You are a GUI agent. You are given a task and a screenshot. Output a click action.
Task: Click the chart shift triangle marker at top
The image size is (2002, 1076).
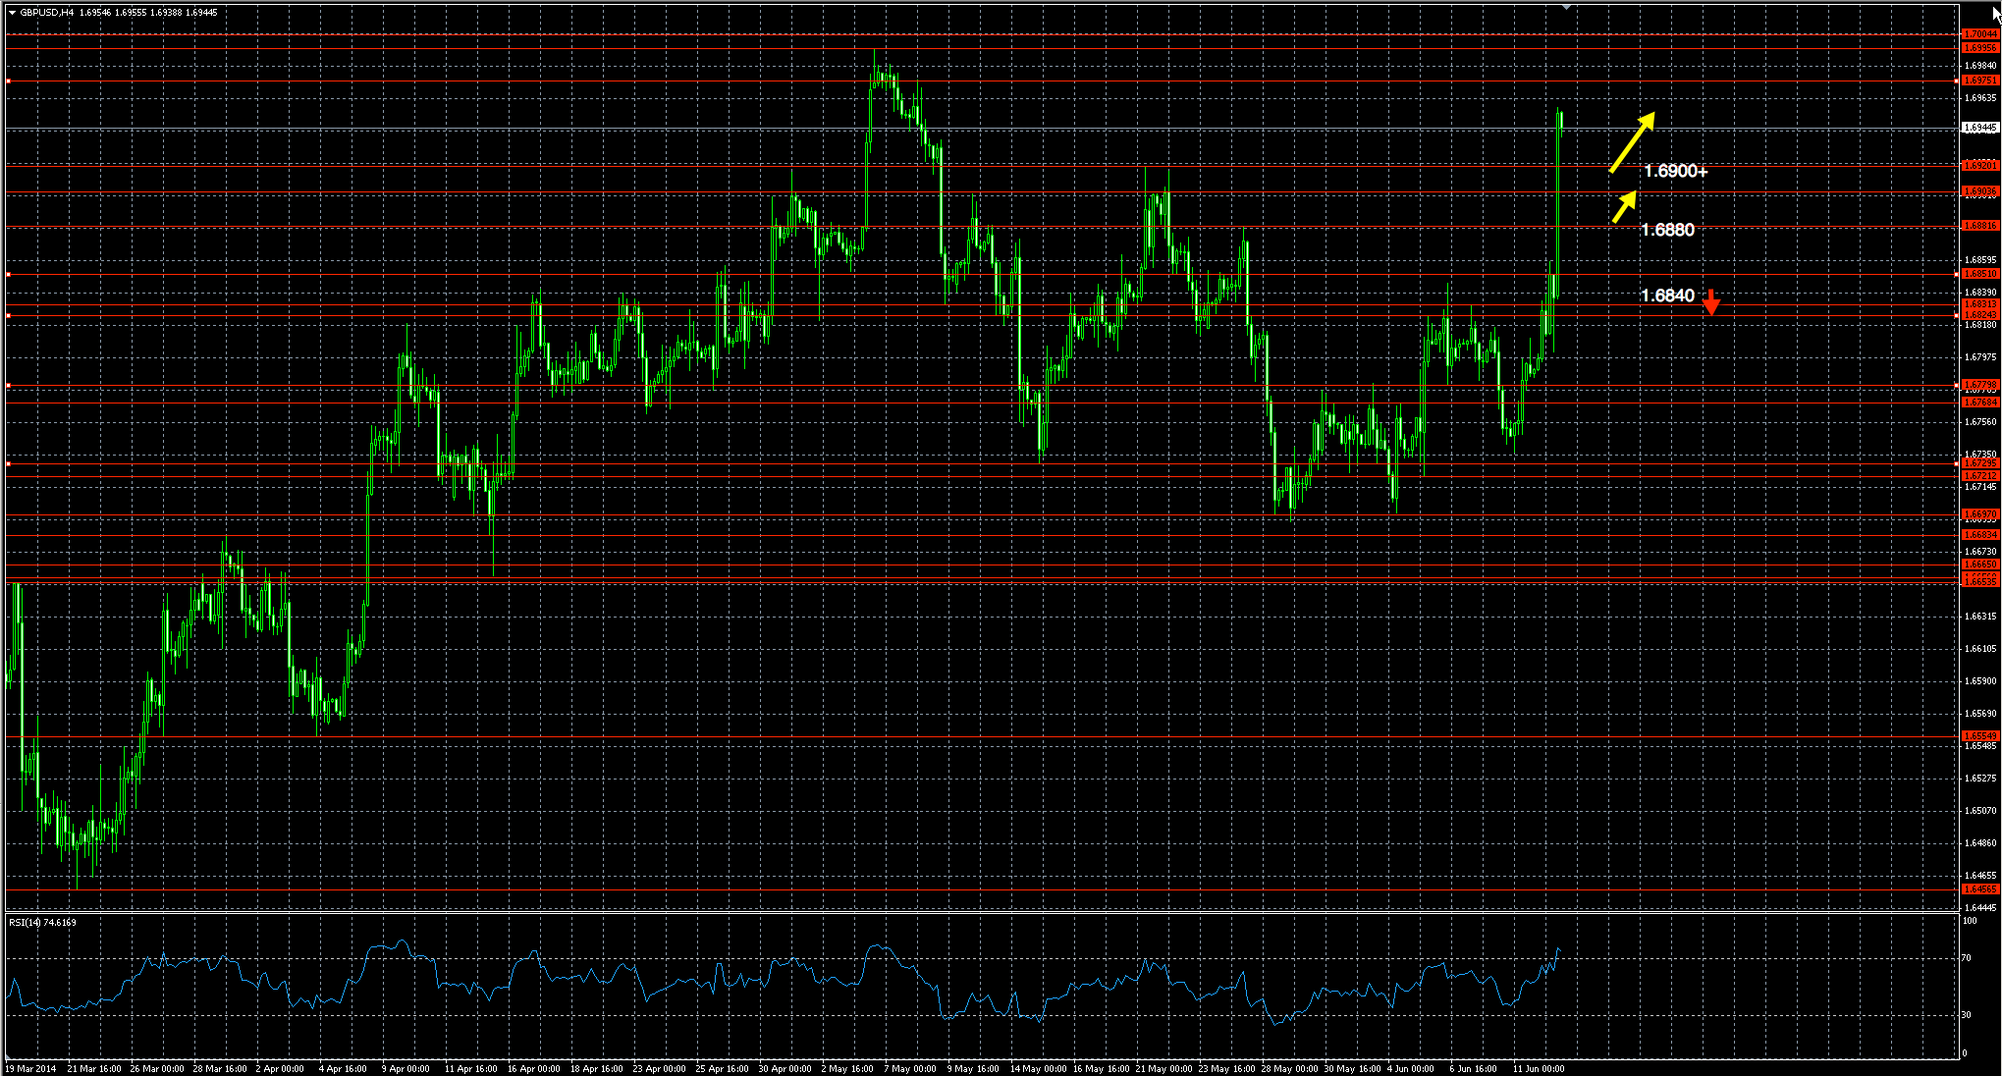[x=1567, y=7]
